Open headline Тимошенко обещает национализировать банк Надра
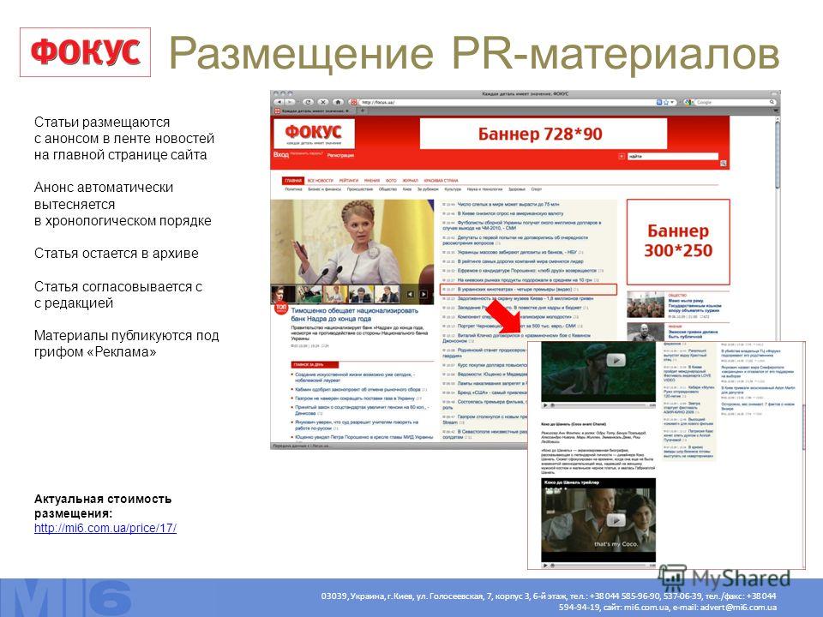Viewport: 823px width, 617px height. click(355, 314)
